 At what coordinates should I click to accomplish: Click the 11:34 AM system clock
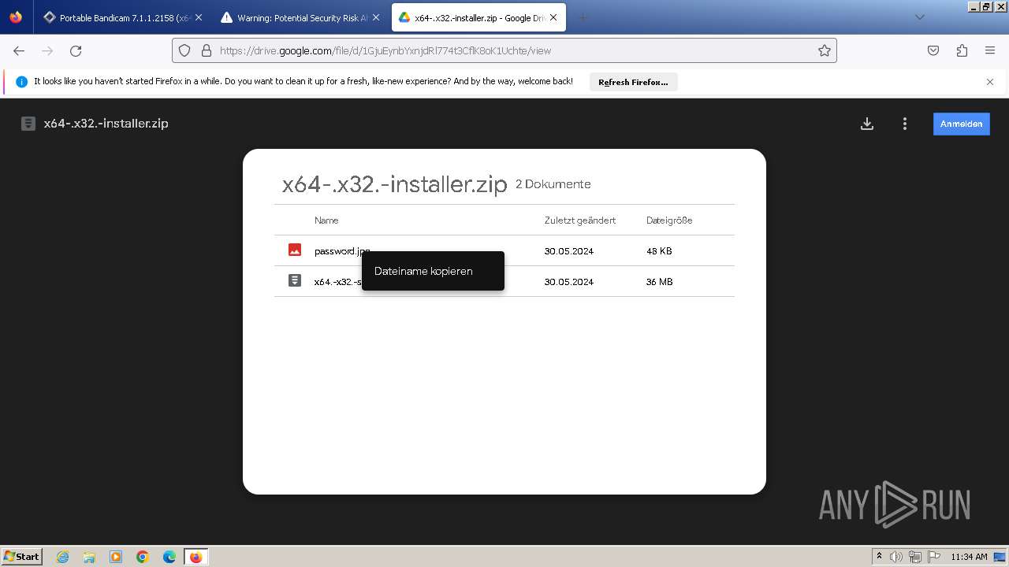969,557
